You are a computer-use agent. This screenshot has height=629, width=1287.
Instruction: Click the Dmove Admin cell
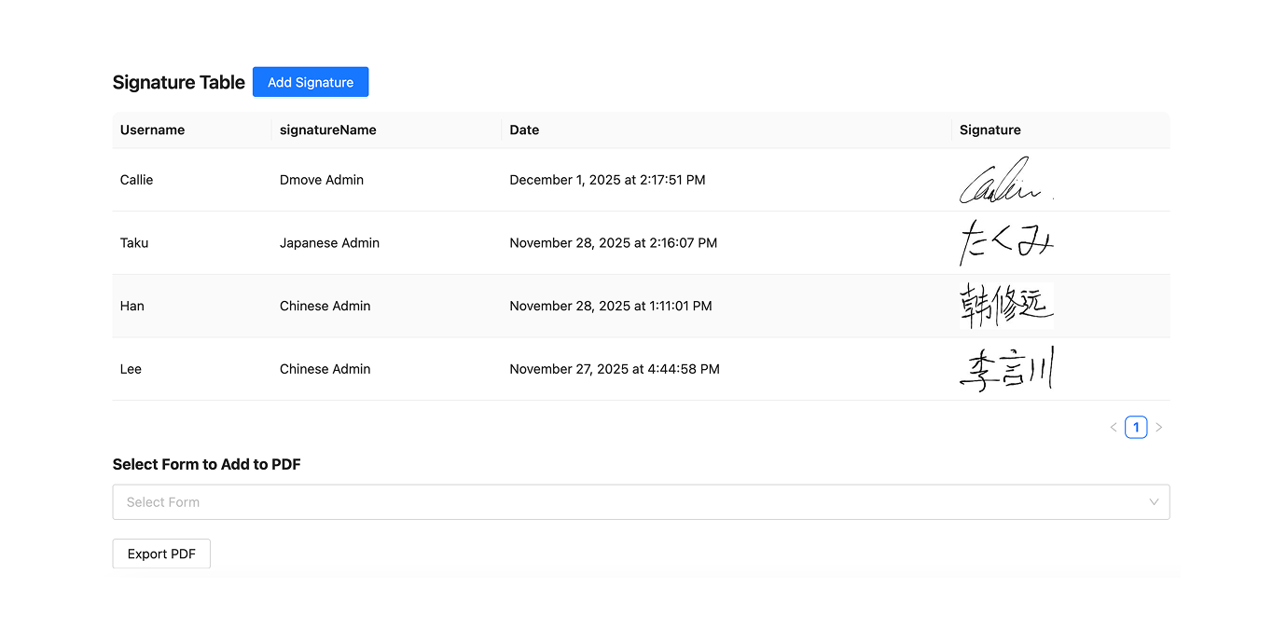322,180
